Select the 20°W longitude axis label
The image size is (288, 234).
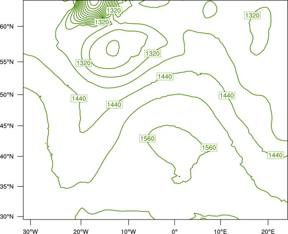[81, 231]
